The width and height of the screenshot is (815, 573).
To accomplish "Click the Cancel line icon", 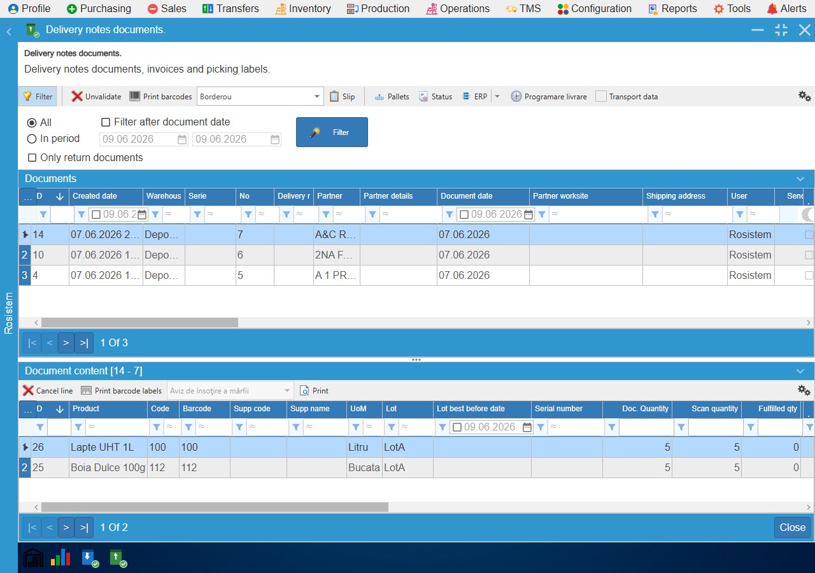I will [28, 390].
